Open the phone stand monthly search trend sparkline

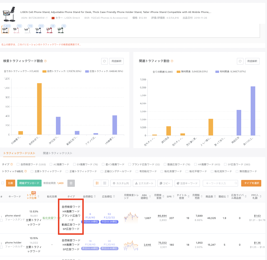[x=131, y=218]
